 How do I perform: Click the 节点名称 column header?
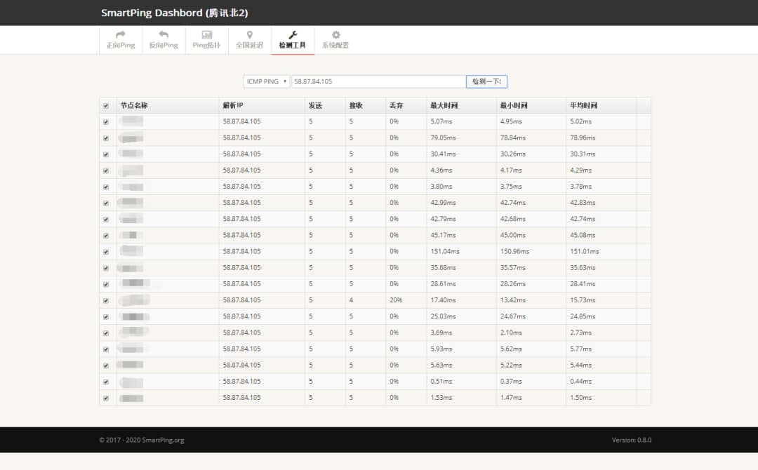[134, 106]
